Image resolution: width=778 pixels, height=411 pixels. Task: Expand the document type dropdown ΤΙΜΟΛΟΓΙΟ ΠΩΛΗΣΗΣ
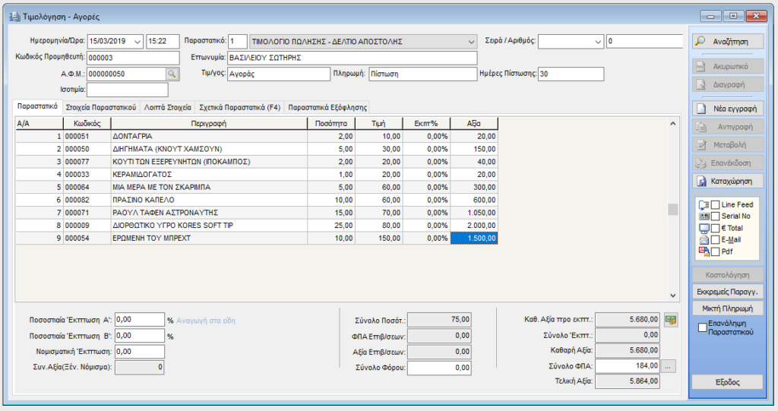(471, 42)
